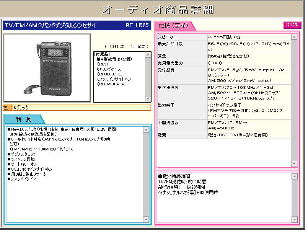This screenshot has width=308, height=232.
Task: Click up arrow of 特長 features scrollbar
Action: pyautogui.click(x=146, y=130)
